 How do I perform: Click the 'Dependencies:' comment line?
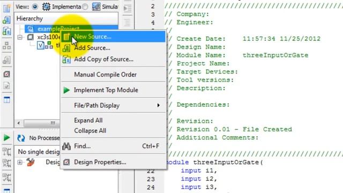pyautogui.click(x=199, y=105)
